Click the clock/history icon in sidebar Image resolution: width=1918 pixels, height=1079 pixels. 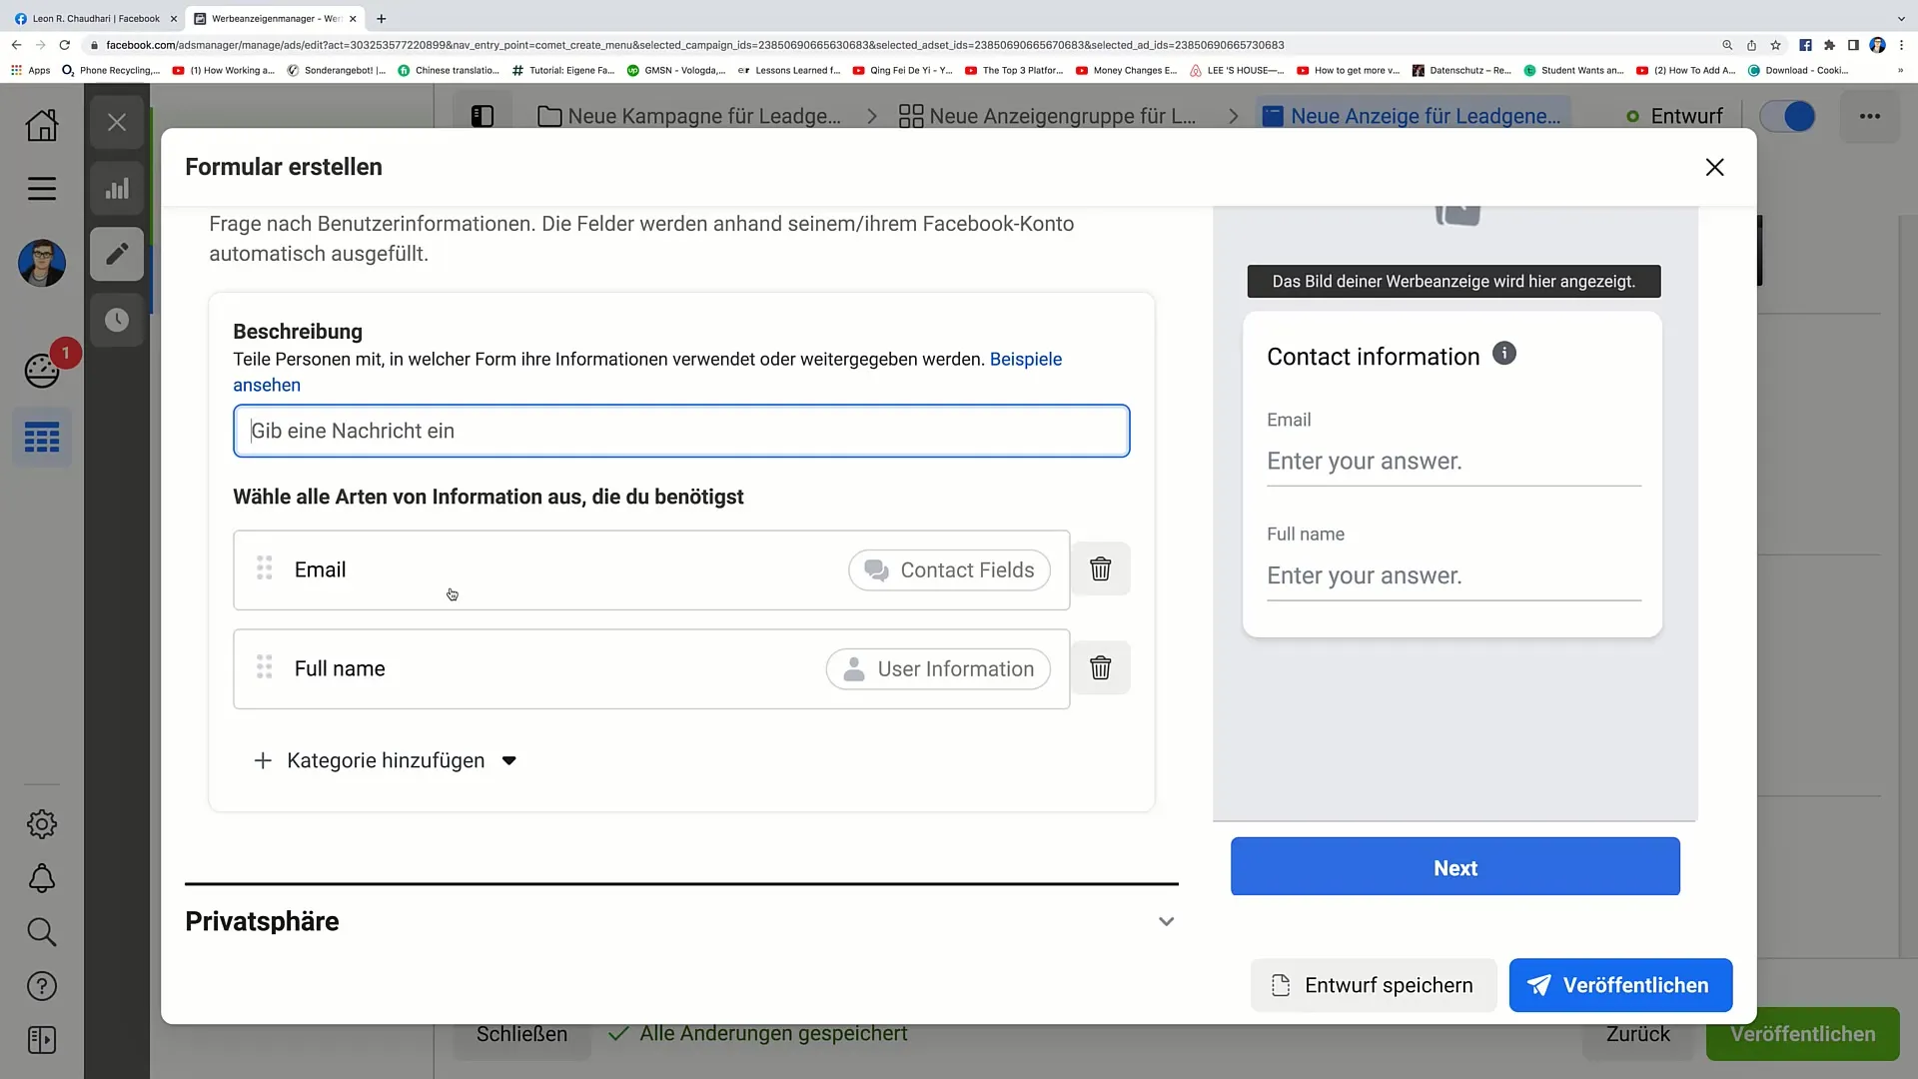117,319
